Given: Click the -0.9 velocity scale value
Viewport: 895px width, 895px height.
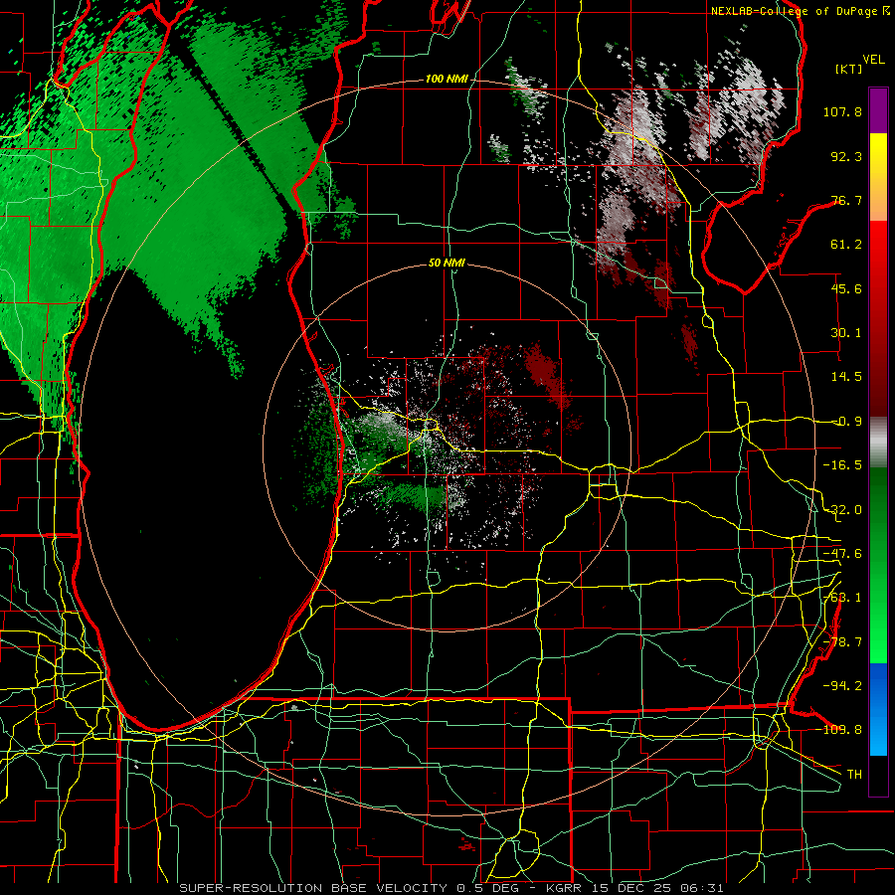Looking at the screenshot, I should tap(846, 422).
